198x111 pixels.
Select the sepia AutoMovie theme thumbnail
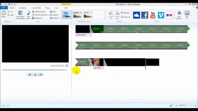click(88, 15)
